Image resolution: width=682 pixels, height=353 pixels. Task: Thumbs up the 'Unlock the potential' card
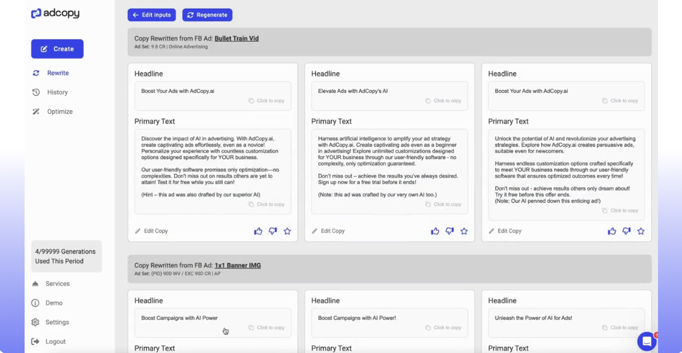tap(612, 231)
